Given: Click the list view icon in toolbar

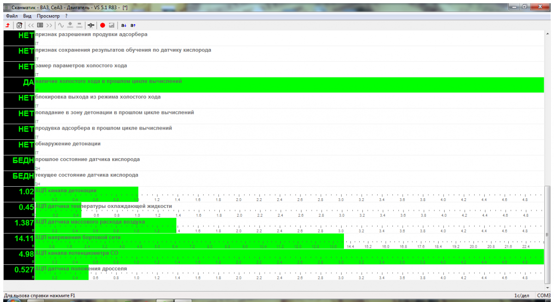Looking at the screenshot, I should click(x=40, y=25).
